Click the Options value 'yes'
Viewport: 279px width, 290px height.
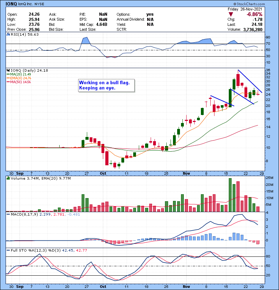(150, 14)
